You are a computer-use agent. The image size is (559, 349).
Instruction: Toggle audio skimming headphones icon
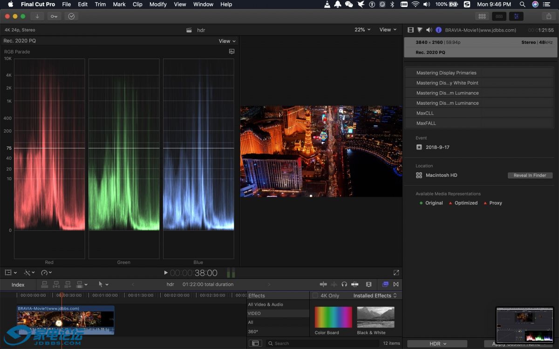(x=344, y=284)
